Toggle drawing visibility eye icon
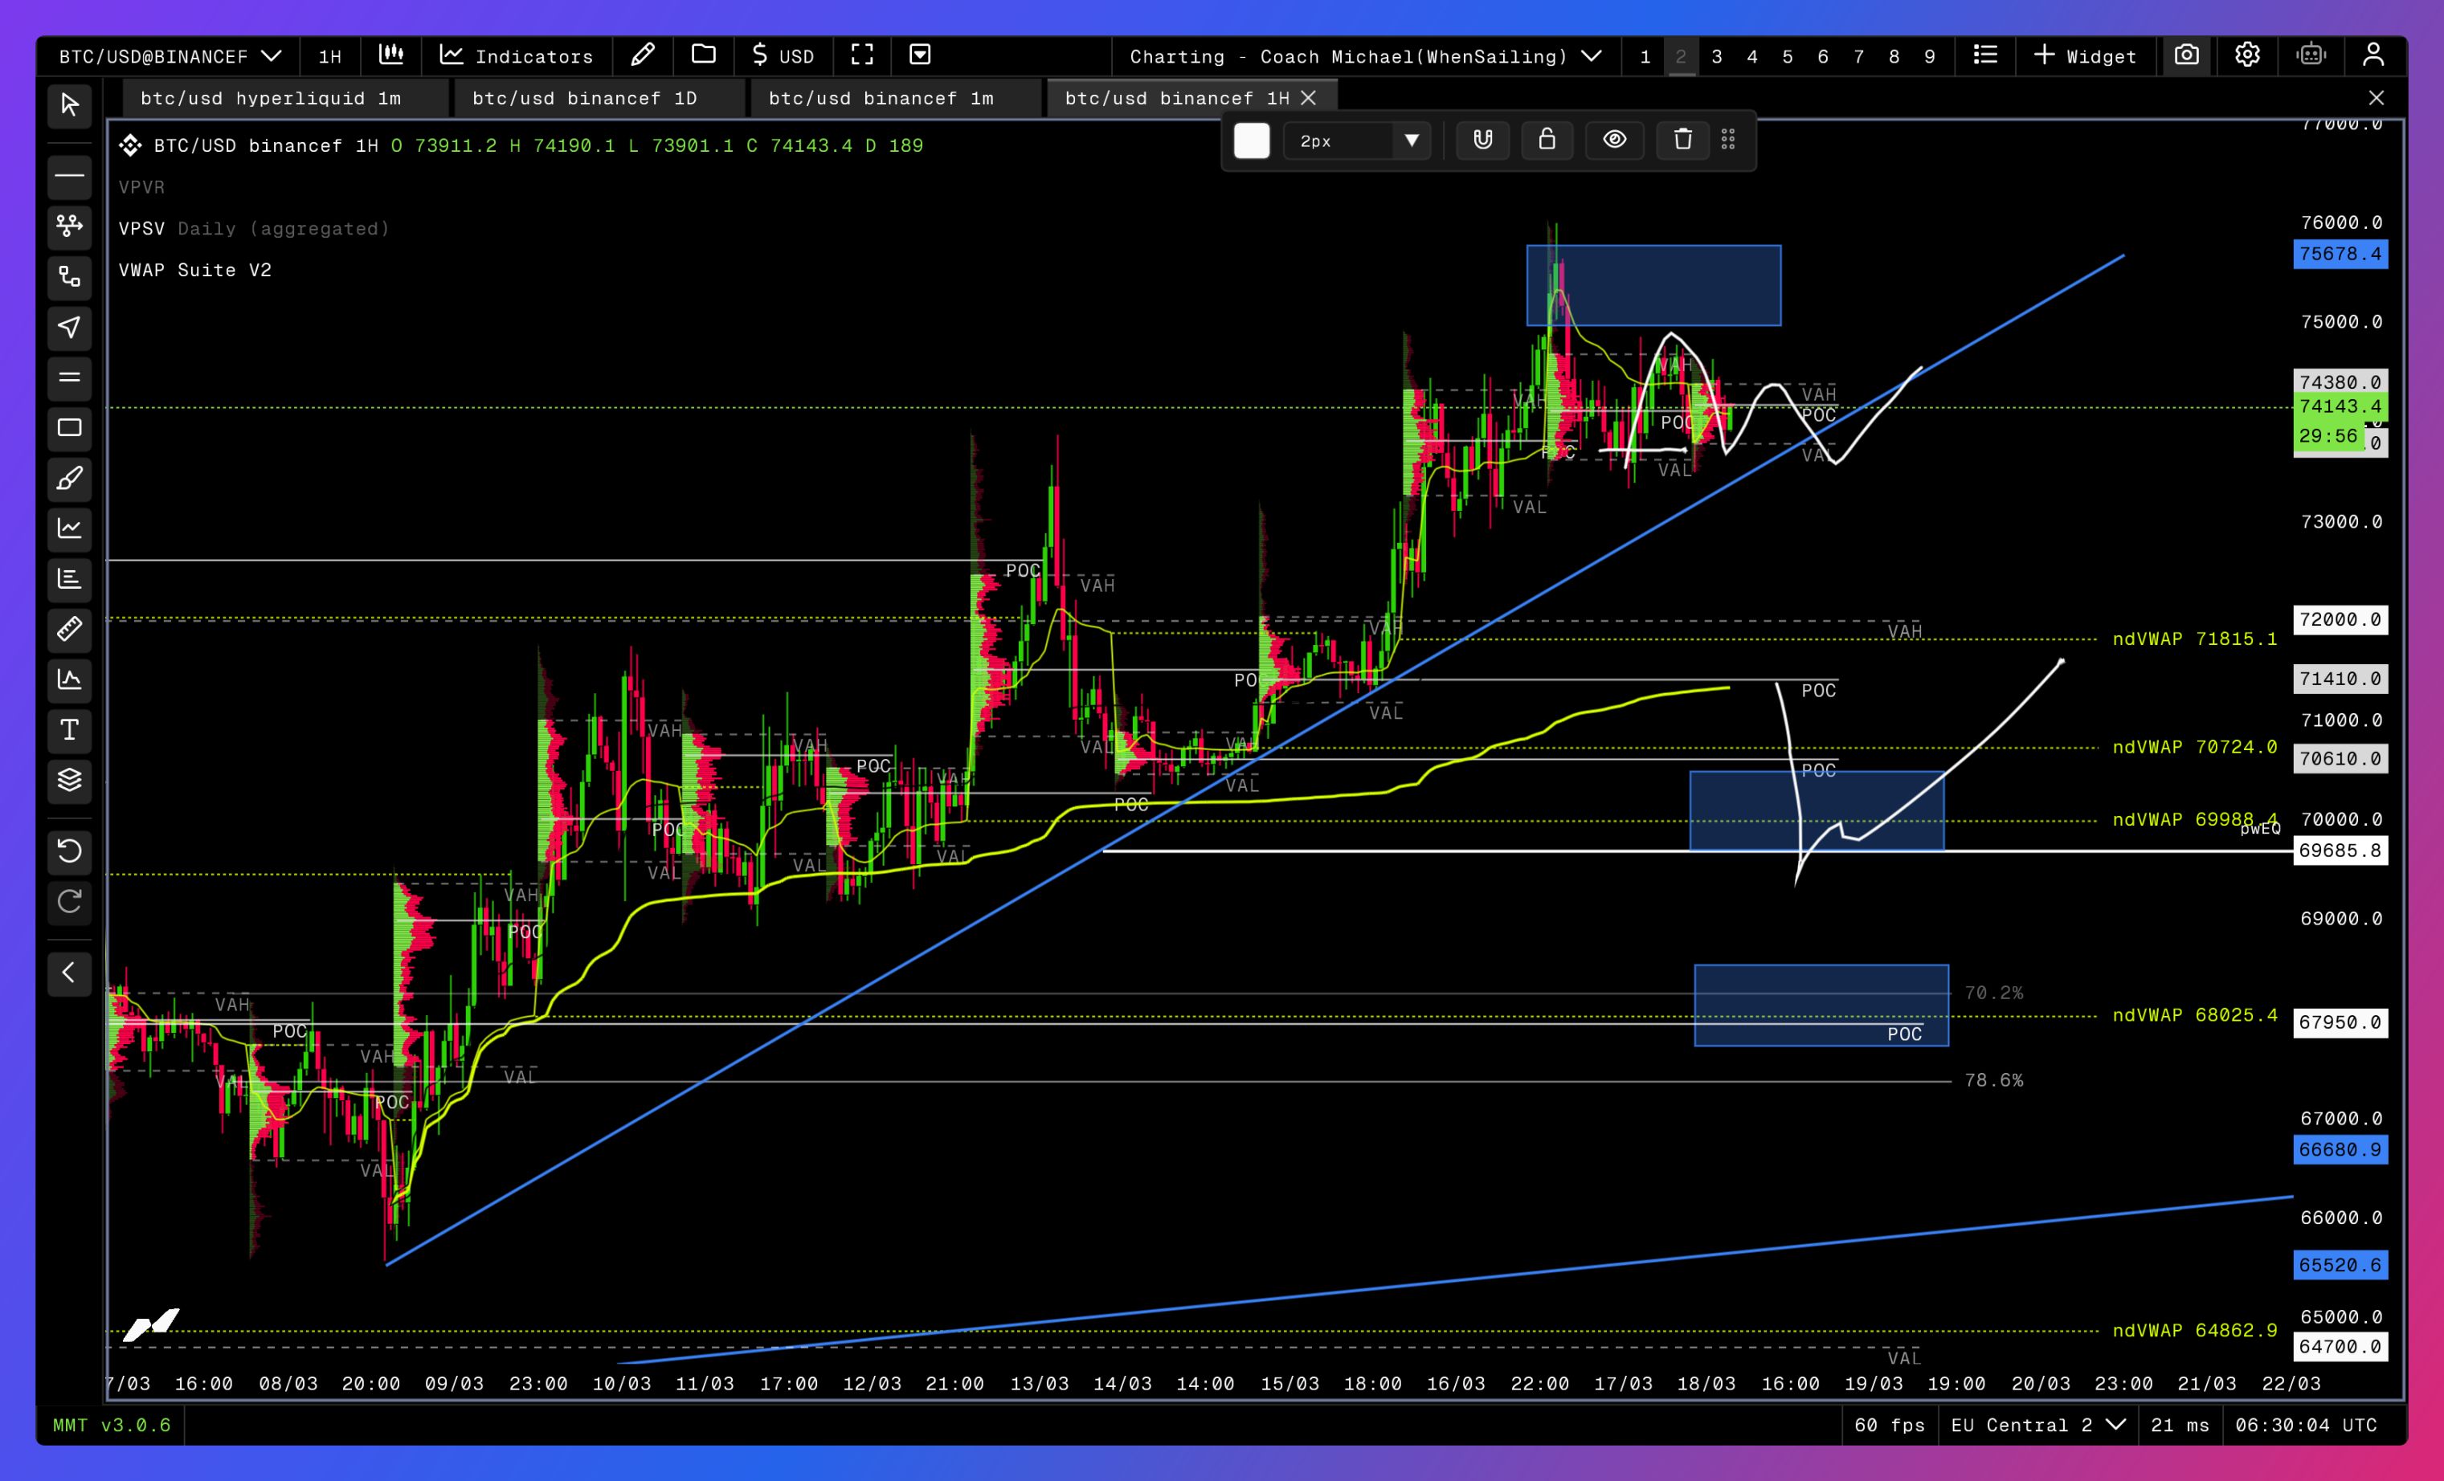Viewport: 2444px width, 1481px height. click(x=1614, y=140)
